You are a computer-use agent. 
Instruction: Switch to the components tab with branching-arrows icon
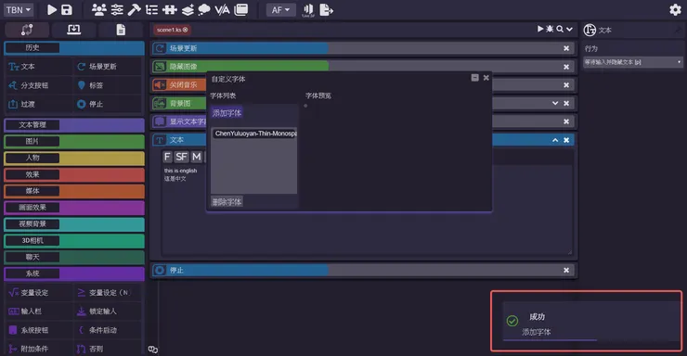tap(27, 30)
